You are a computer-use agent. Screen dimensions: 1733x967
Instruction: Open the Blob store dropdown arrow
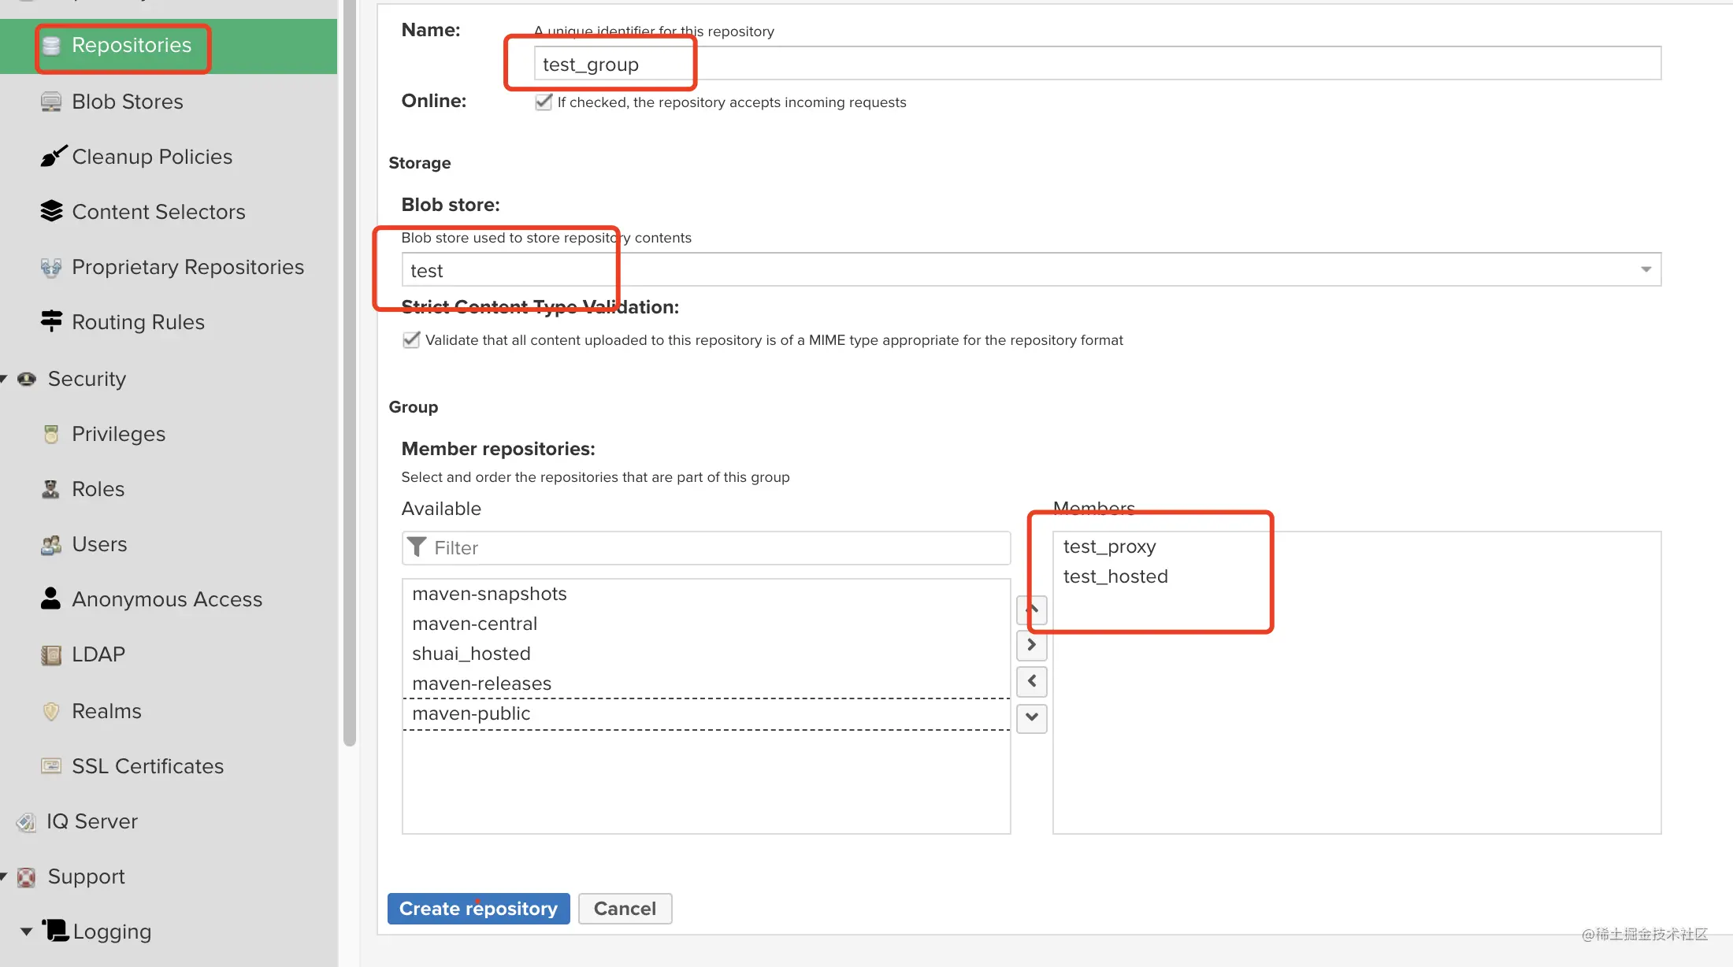(x=1646, y=269)
